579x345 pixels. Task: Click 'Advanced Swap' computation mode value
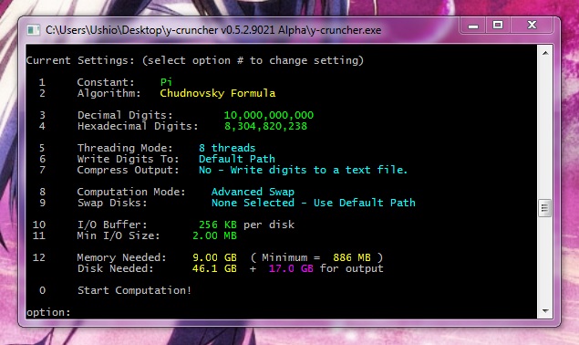(x=253, y=192)
